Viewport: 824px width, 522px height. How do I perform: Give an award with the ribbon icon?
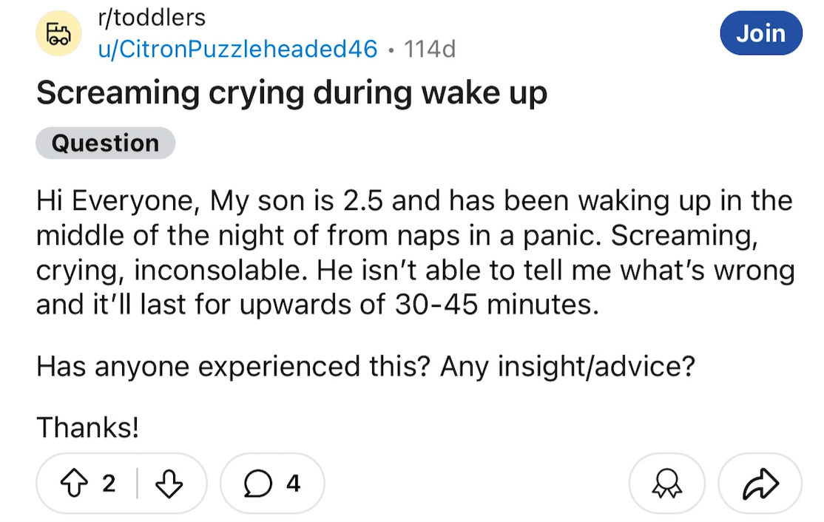click(x=667, y=483)
